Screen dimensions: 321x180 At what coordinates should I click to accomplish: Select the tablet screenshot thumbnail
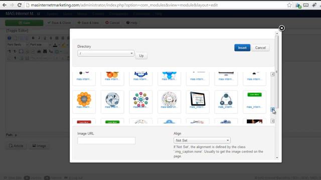[198, 101]
